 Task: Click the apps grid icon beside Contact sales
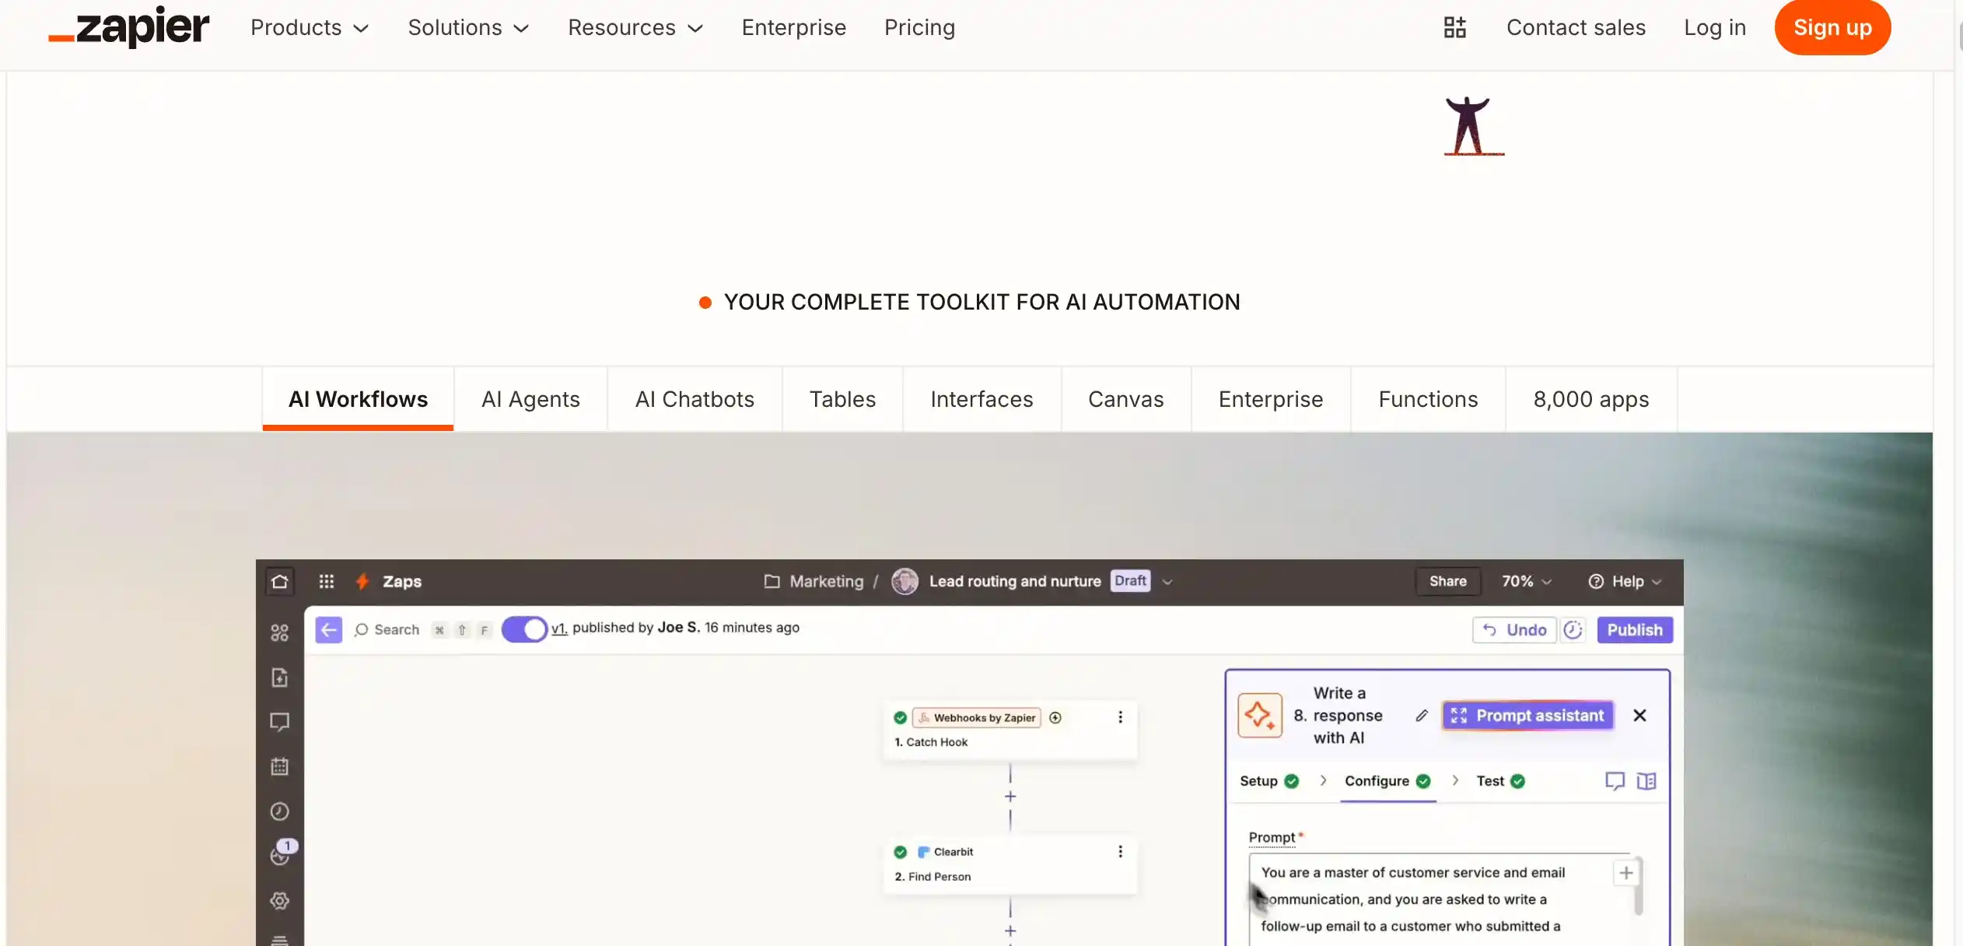click(x=1454, y=27)
